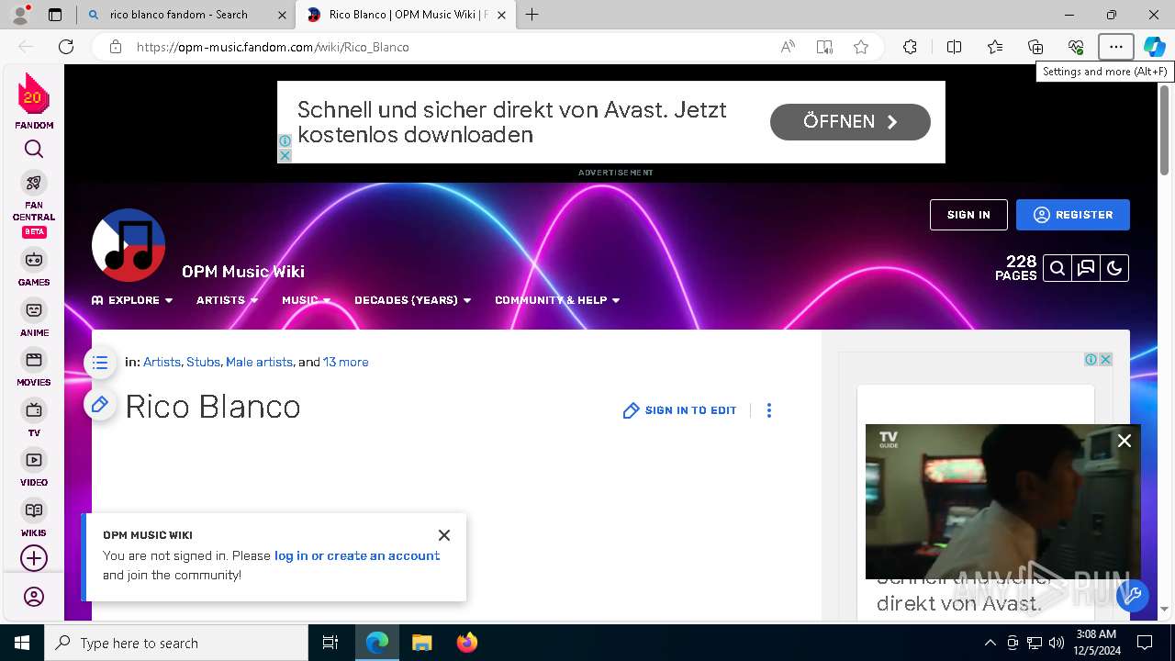Open Firefox from the taskbar

(x=466, y=643)
